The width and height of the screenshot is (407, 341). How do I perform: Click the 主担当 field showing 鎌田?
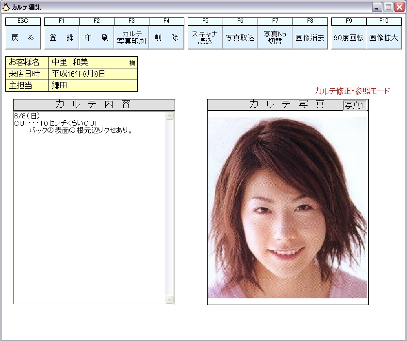(92, 86)
